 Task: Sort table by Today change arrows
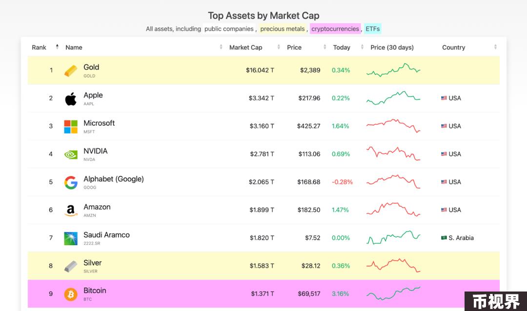click(362, 47)
